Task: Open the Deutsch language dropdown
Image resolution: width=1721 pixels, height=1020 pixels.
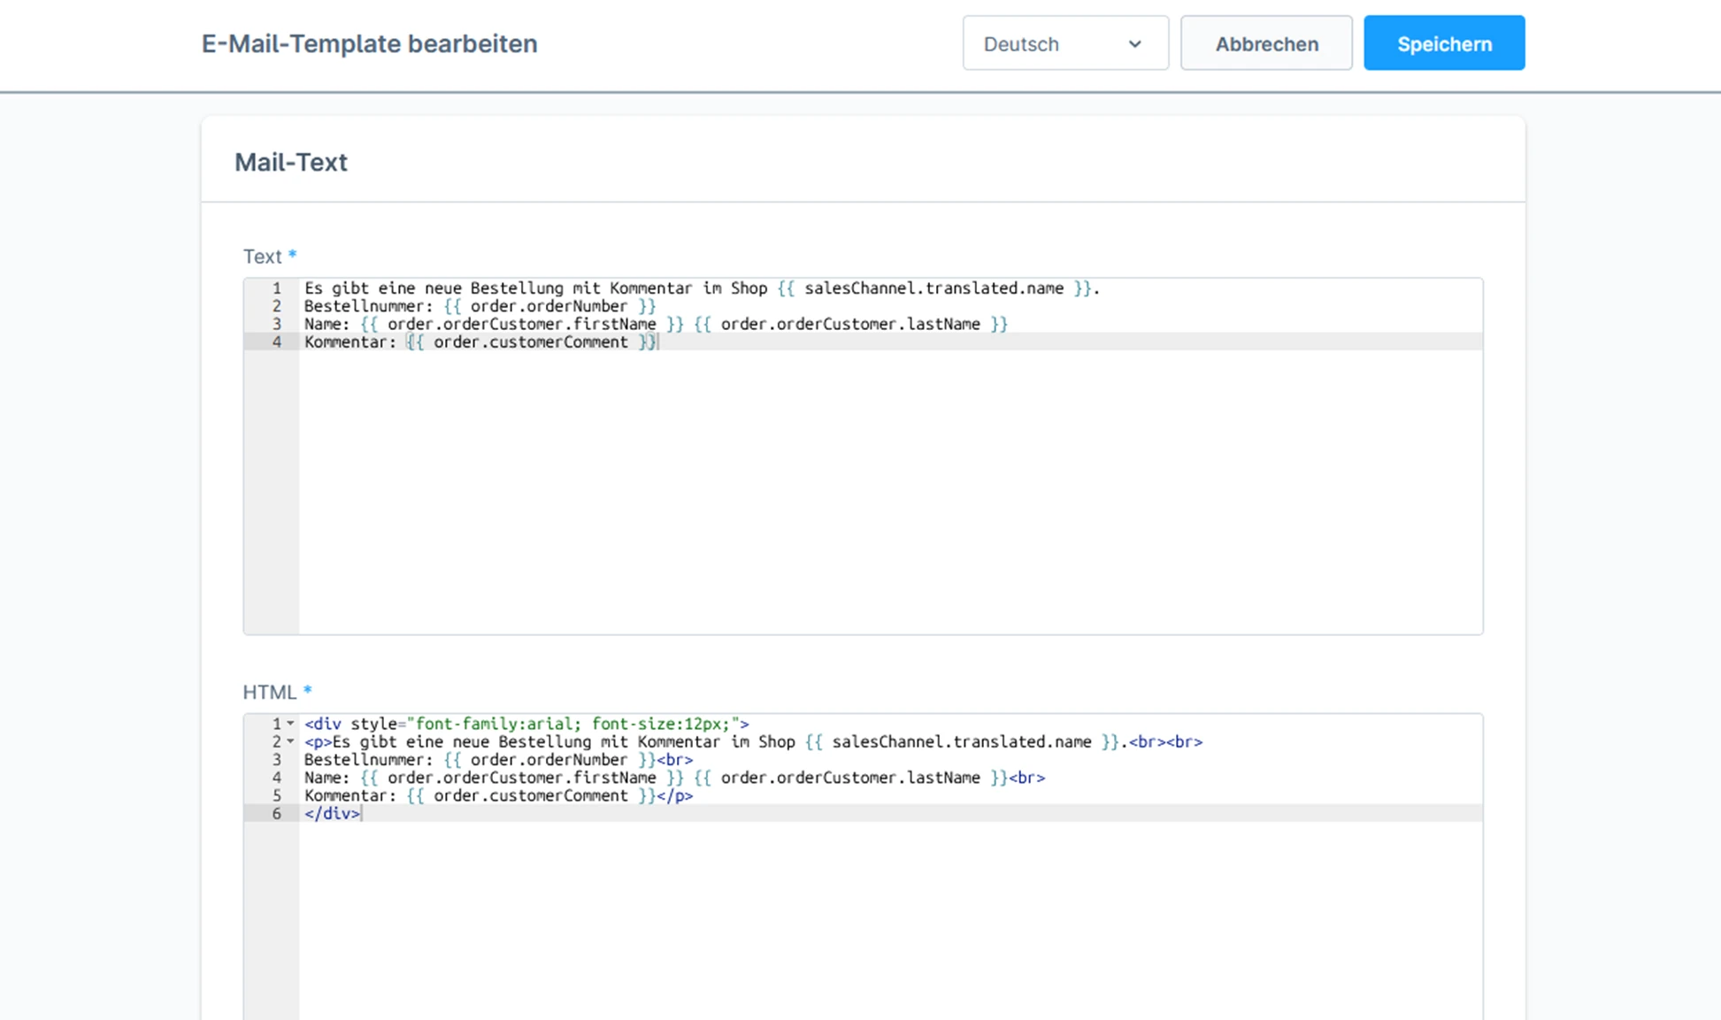Action: [x=1064, y=43]
